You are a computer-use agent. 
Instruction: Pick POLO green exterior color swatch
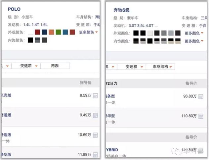(x=59, y=32)
